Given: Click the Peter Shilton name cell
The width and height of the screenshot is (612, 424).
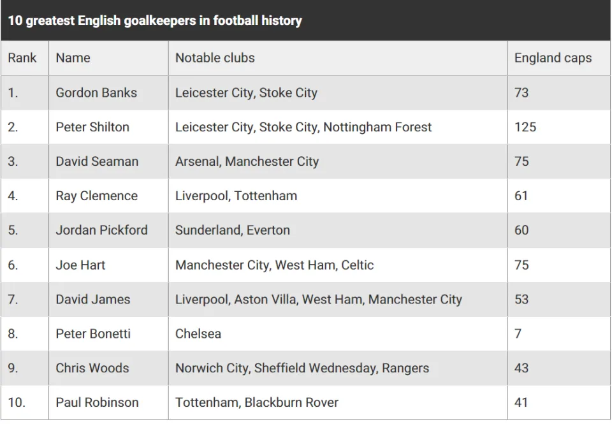Looking at the screenshot, I should click(x=108, y=128).
